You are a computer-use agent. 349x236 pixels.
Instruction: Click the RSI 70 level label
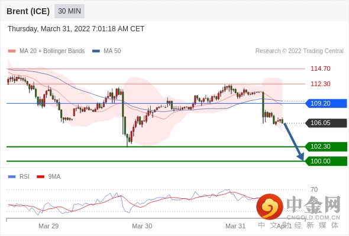click(314, 189)
